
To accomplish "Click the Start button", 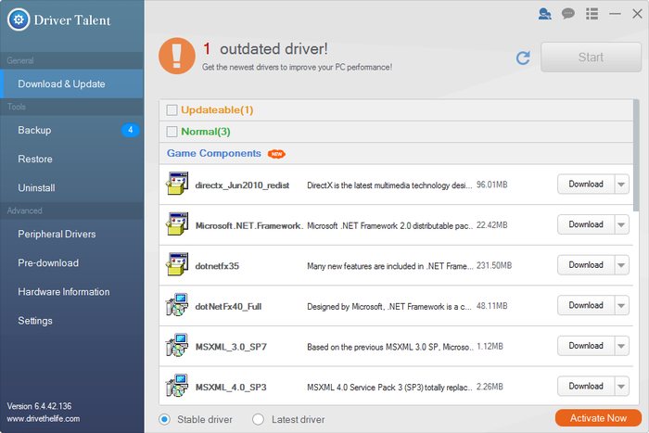I will [x=591, y=57].
